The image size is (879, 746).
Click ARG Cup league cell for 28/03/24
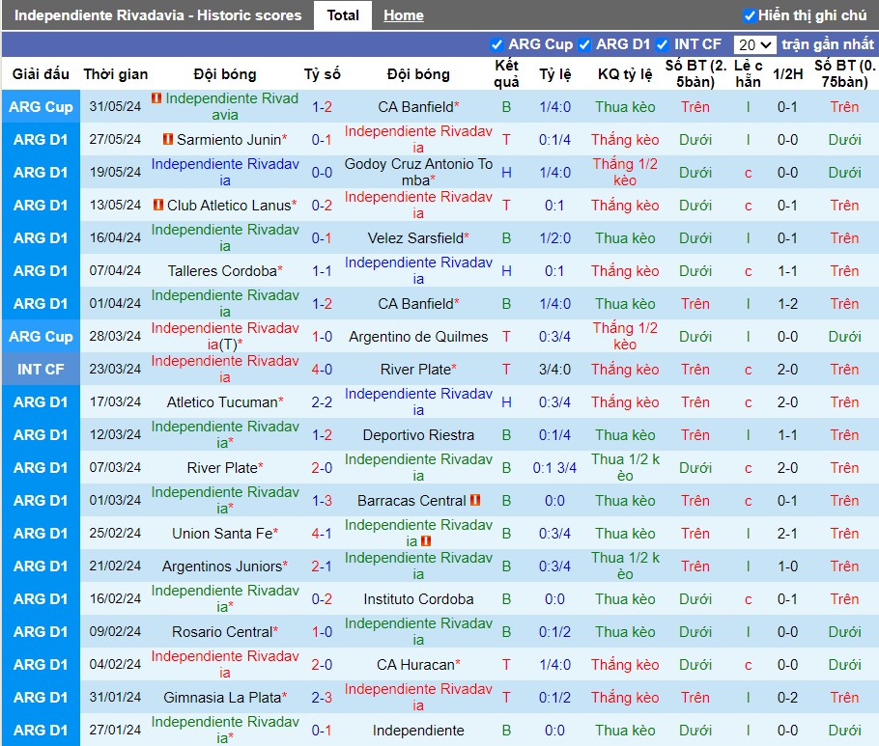[x=41, y=337]
